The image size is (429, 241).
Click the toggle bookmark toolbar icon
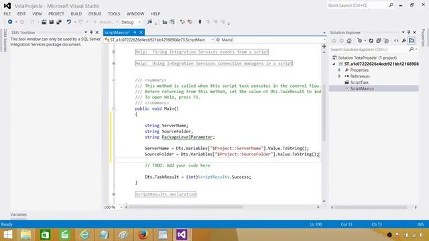point(200,22)
